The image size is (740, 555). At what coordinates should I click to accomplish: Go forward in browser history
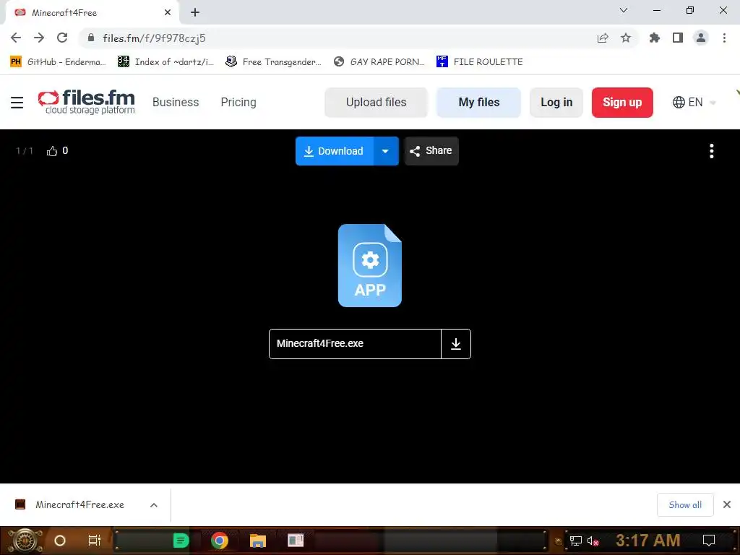tap(39, 38)
